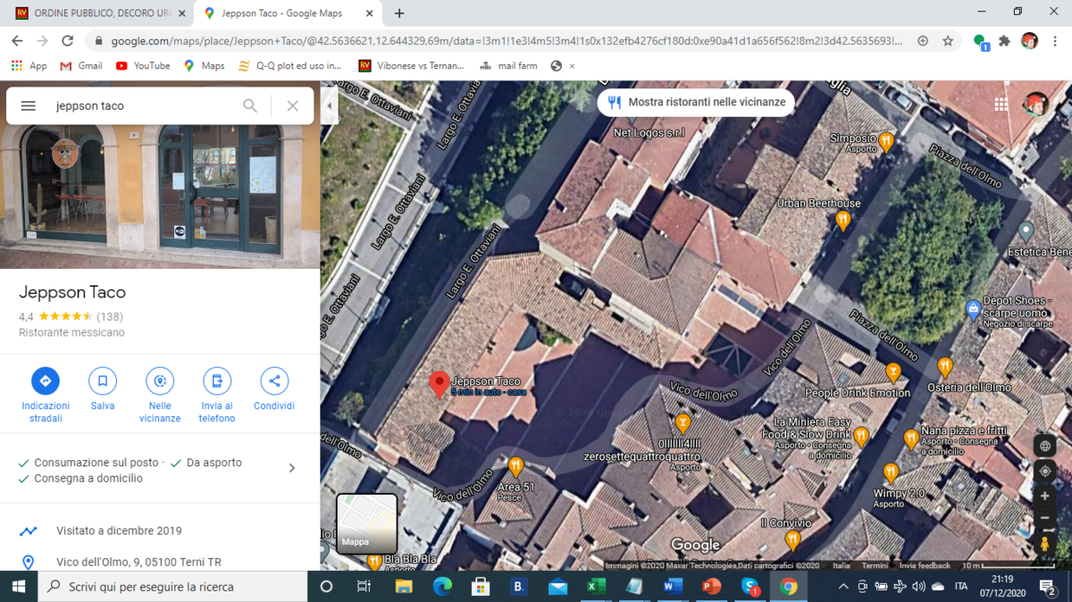This screenshot has height=602, width=1072.
Task: Click the red Jeppson Taco map pin
Action: pos(439,385)
